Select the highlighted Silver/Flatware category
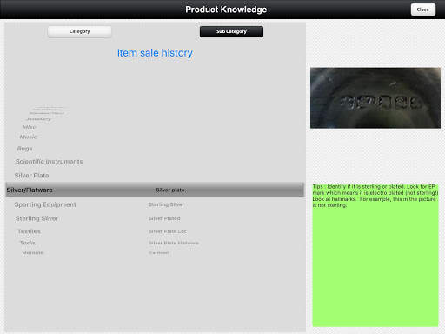 (30, 190)
